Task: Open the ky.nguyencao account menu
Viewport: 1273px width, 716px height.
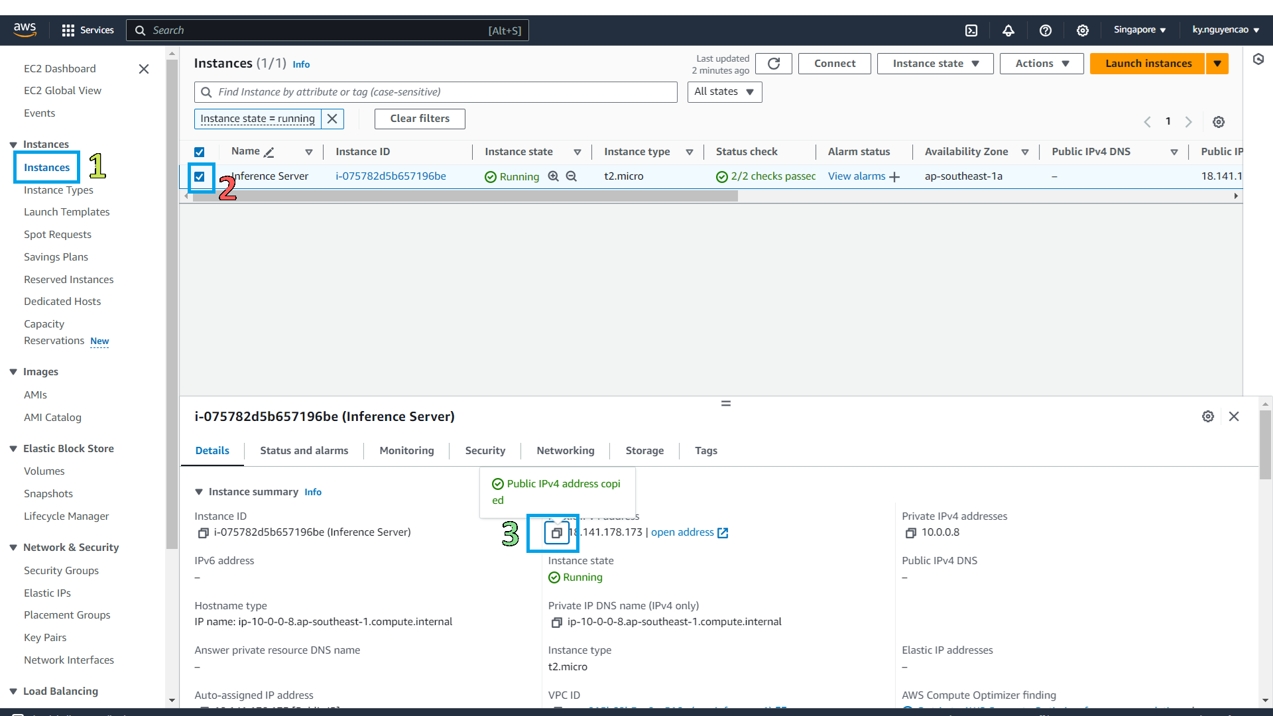Action: (1225, 30)
